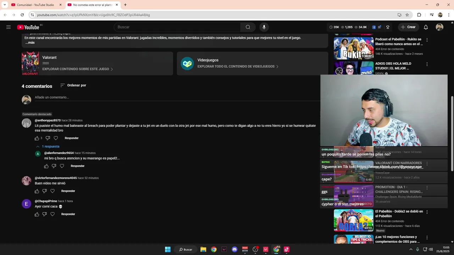Reload the page with the refresh icon
454x255 pixels.
[22, 15]
